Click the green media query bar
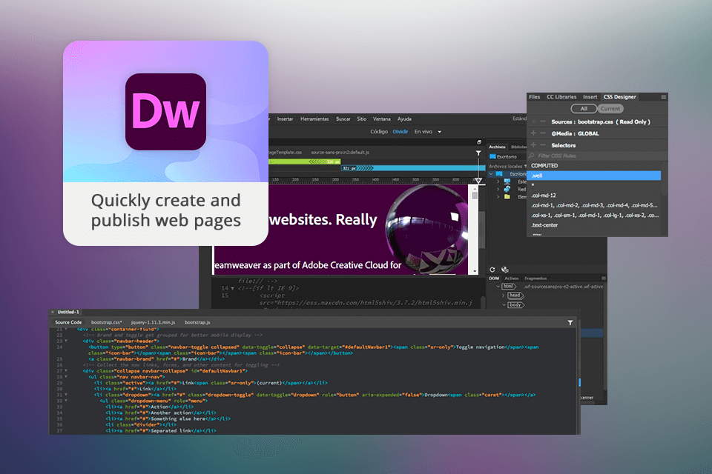712x474 pixels. [305, 161]
